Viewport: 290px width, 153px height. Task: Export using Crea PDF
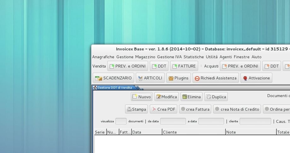[x=164, y=109]
